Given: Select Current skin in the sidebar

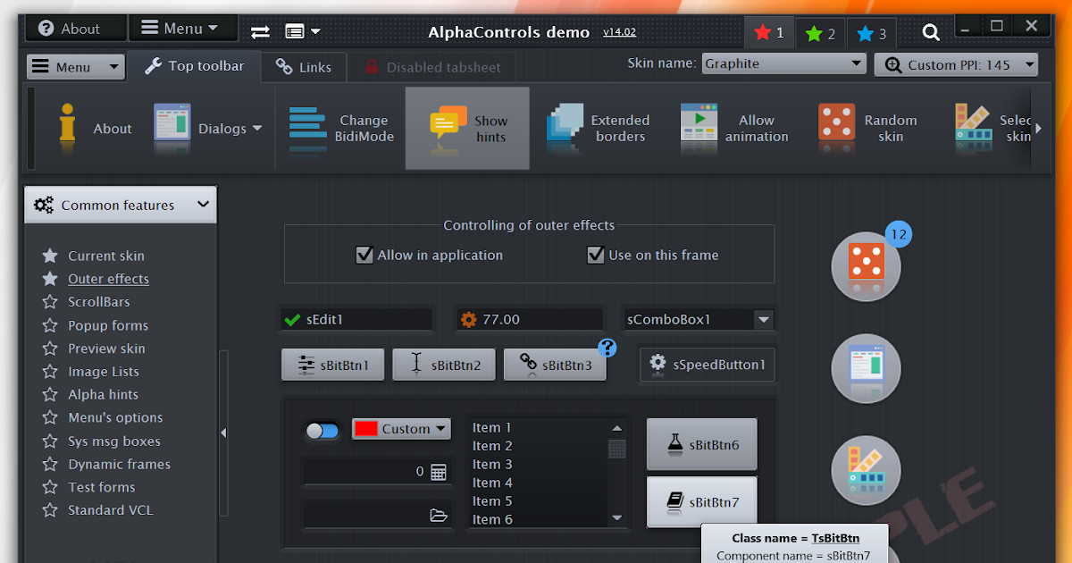Looking at the screenshot, I should point(106,256).
